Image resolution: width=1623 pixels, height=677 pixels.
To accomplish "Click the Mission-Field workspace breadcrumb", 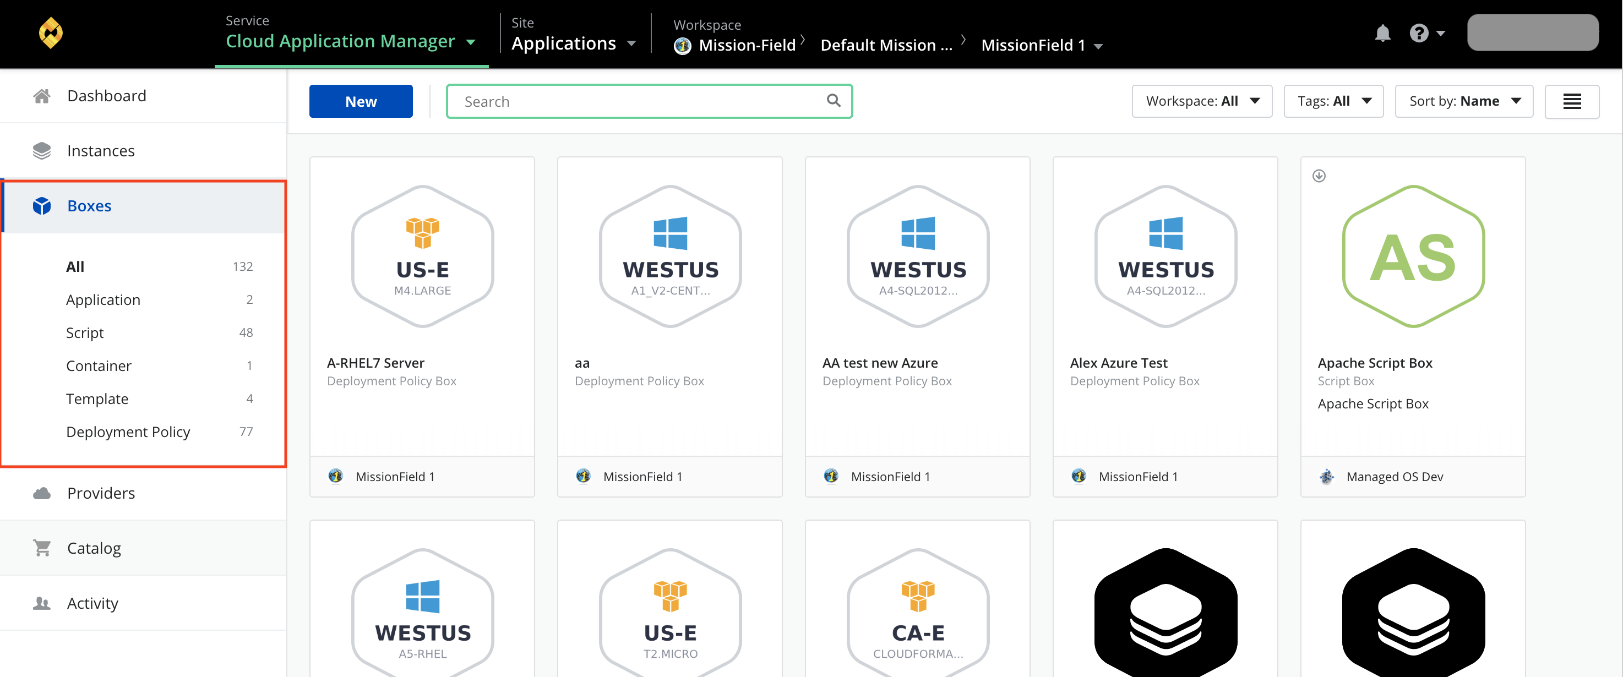I will click(747, 45).
